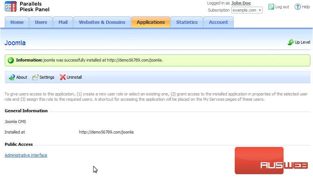Click the 'Logged in as' label
Viewport: 313px width, 179px height.
(x=218, y=3)
